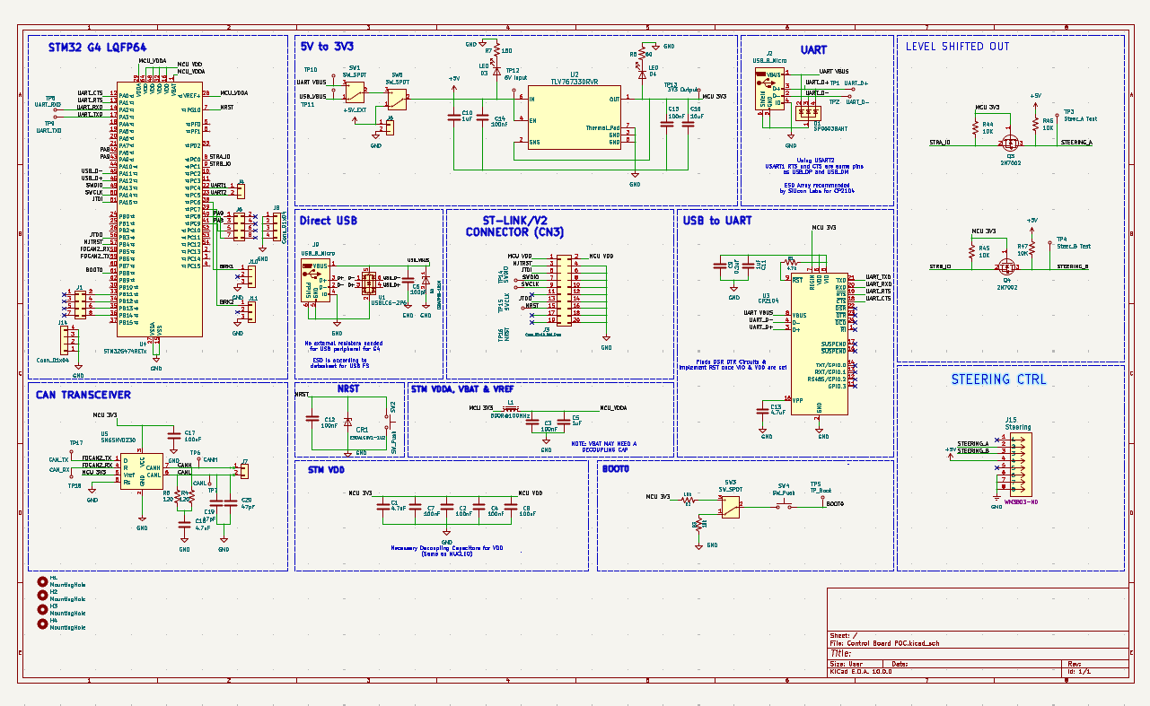Screen dimensions: 1150x706
Task: Click the "UART" section title
Action: [813, 49]
